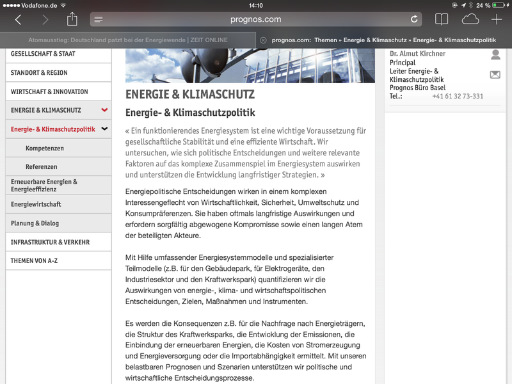This screenshot has width=512, height=384.
Task: Open a new tab with plus icon
Action: [x=497, y=20]
